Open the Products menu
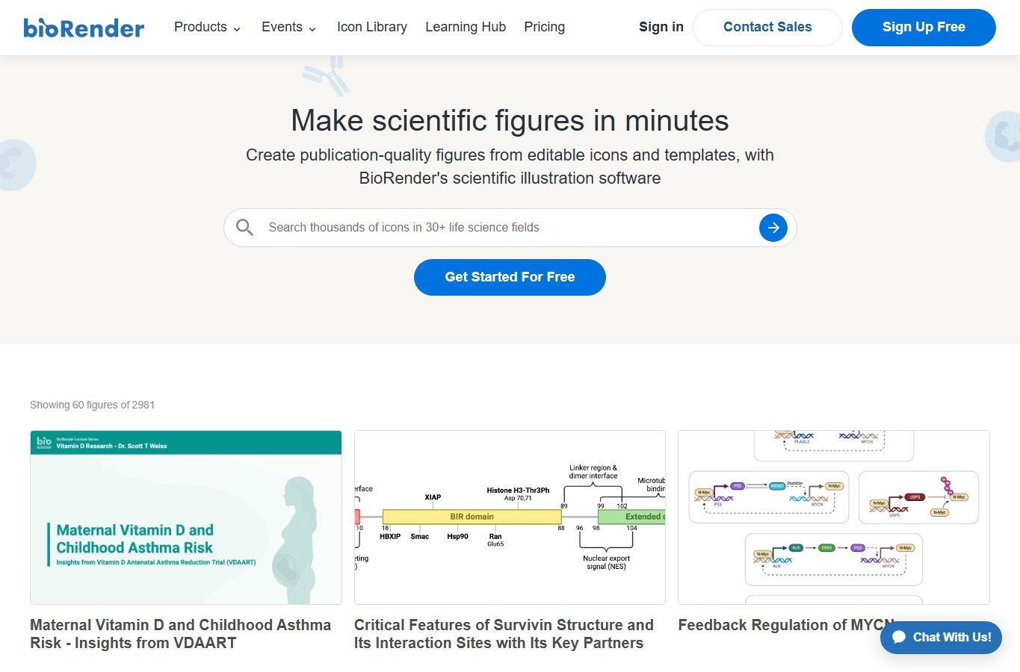 (207, 27)
